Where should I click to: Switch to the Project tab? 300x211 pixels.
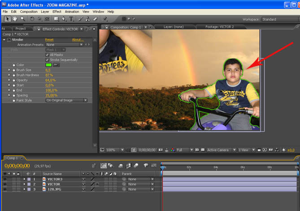pos(21,28)
